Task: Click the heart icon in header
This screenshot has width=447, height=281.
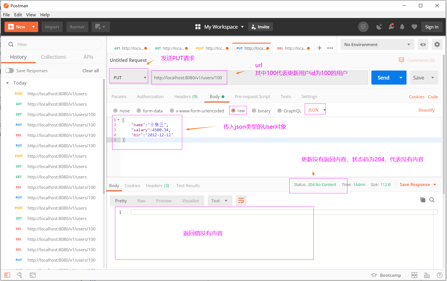Action: point(414,27)
